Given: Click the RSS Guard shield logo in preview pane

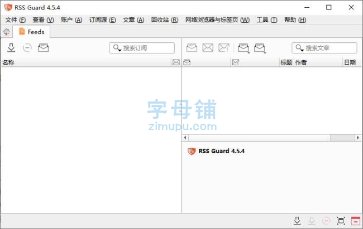Looking at the screenshot, I should 192,152.
